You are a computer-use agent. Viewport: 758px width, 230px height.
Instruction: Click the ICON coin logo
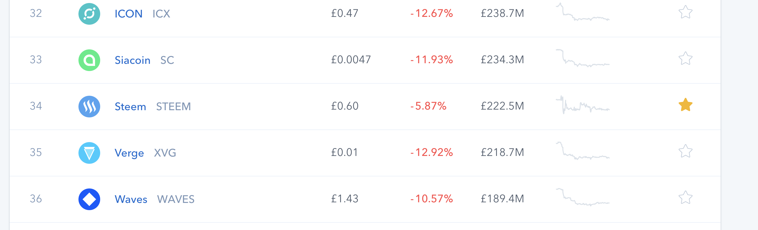[x=89, y=14]
